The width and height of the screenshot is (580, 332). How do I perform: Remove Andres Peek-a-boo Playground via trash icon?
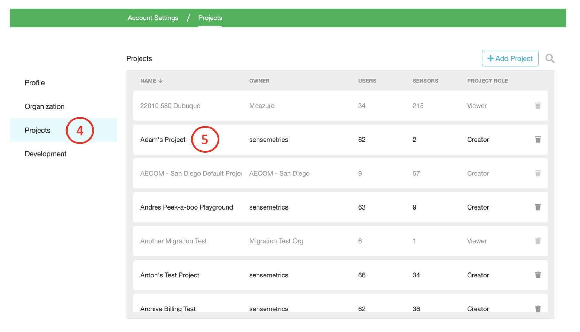[x=538, y=207]
